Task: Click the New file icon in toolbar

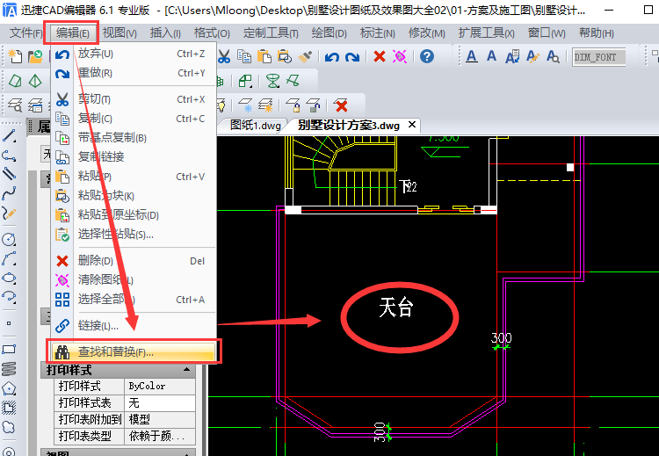Action: click(x=15, y=56)
